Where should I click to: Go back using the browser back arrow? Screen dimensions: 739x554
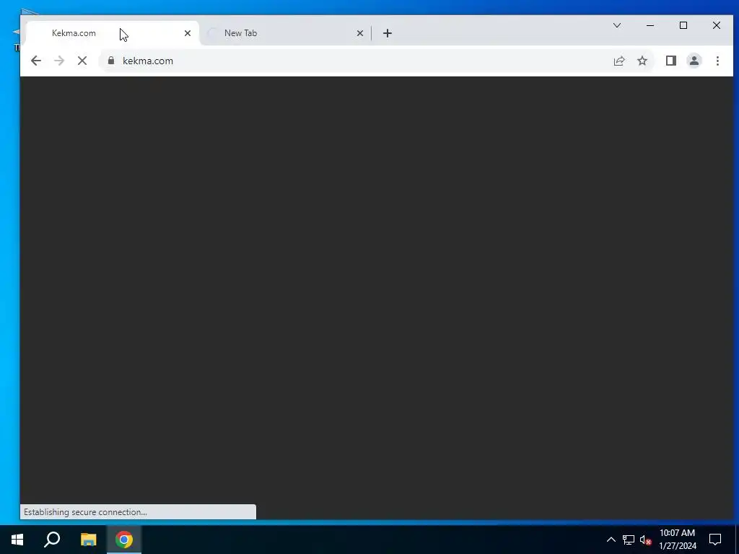click(36, 61)
